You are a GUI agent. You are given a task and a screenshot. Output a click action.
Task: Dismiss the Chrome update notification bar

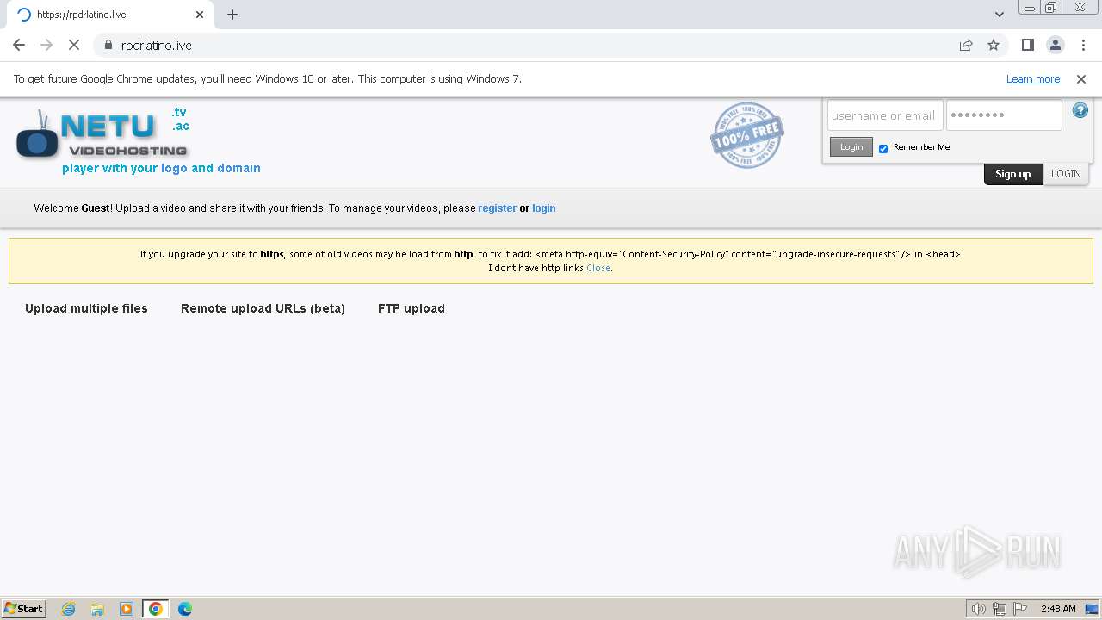tap(1081, 78)
